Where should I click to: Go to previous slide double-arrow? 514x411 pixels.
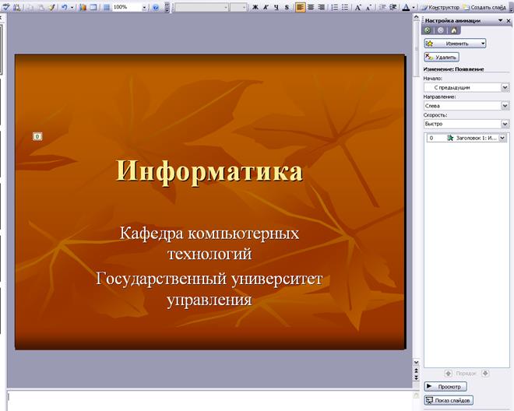417,371
